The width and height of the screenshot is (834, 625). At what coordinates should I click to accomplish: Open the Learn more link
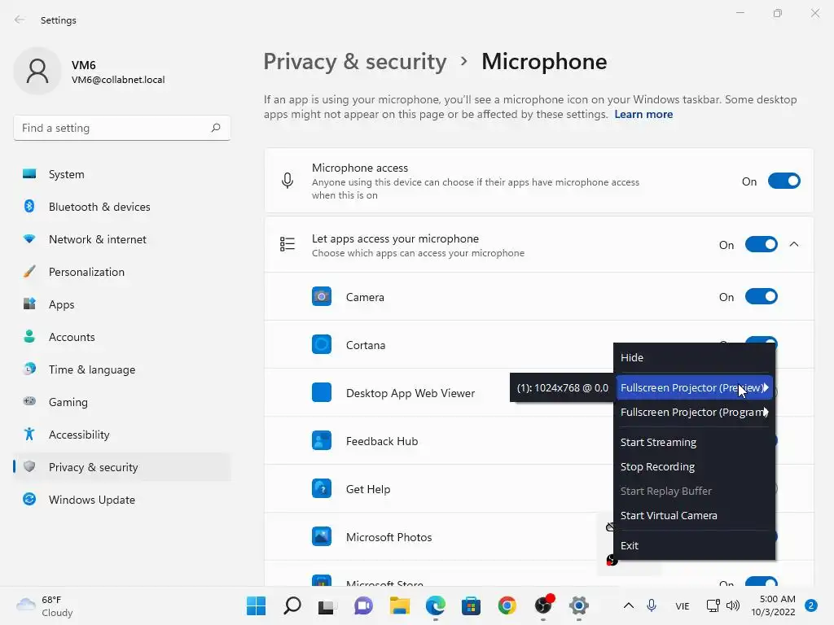point(643,114)
